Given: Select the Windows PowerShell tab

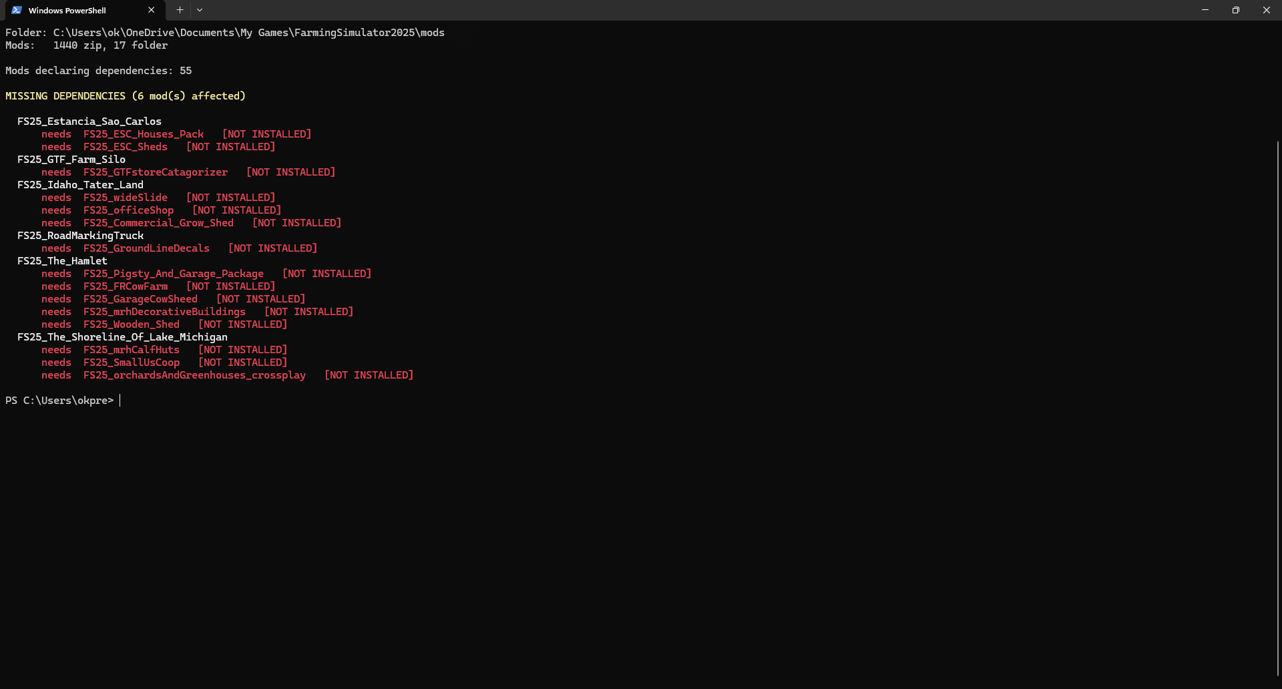Looking at the screenshot, I should point(83,11).
